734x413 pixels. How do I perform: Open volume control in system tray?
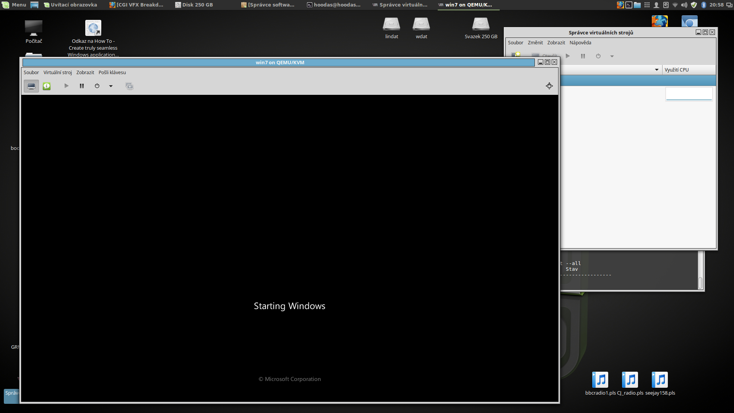684,5
